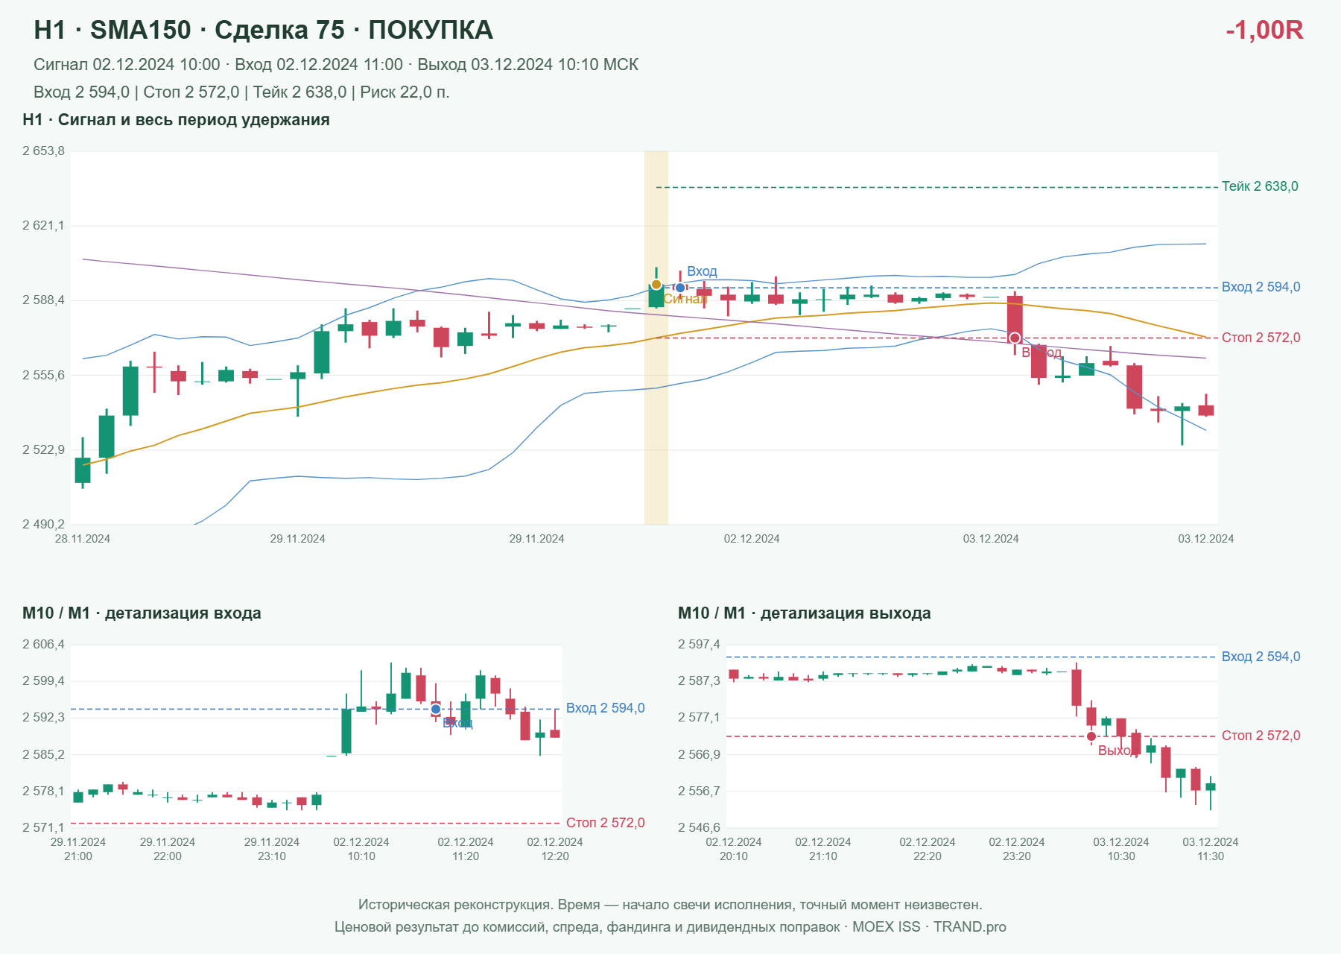
Task: Click the 2 588,4 y-axis value on H1 chart
Action: click(x=43, y=300)
